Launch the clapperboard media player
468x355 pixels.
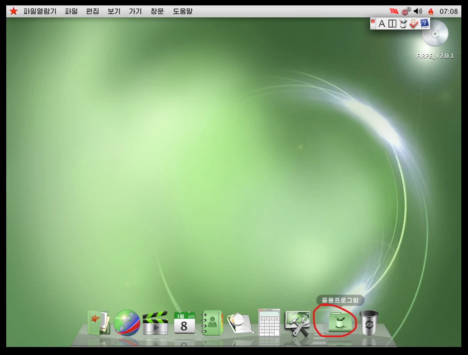[x=155, y=323]
